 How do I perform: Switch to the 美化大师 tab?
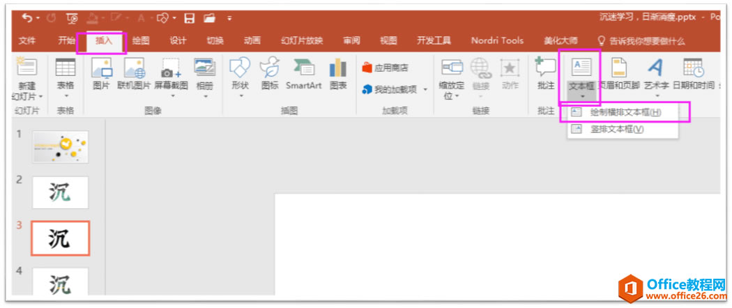[x=561, y=40]
